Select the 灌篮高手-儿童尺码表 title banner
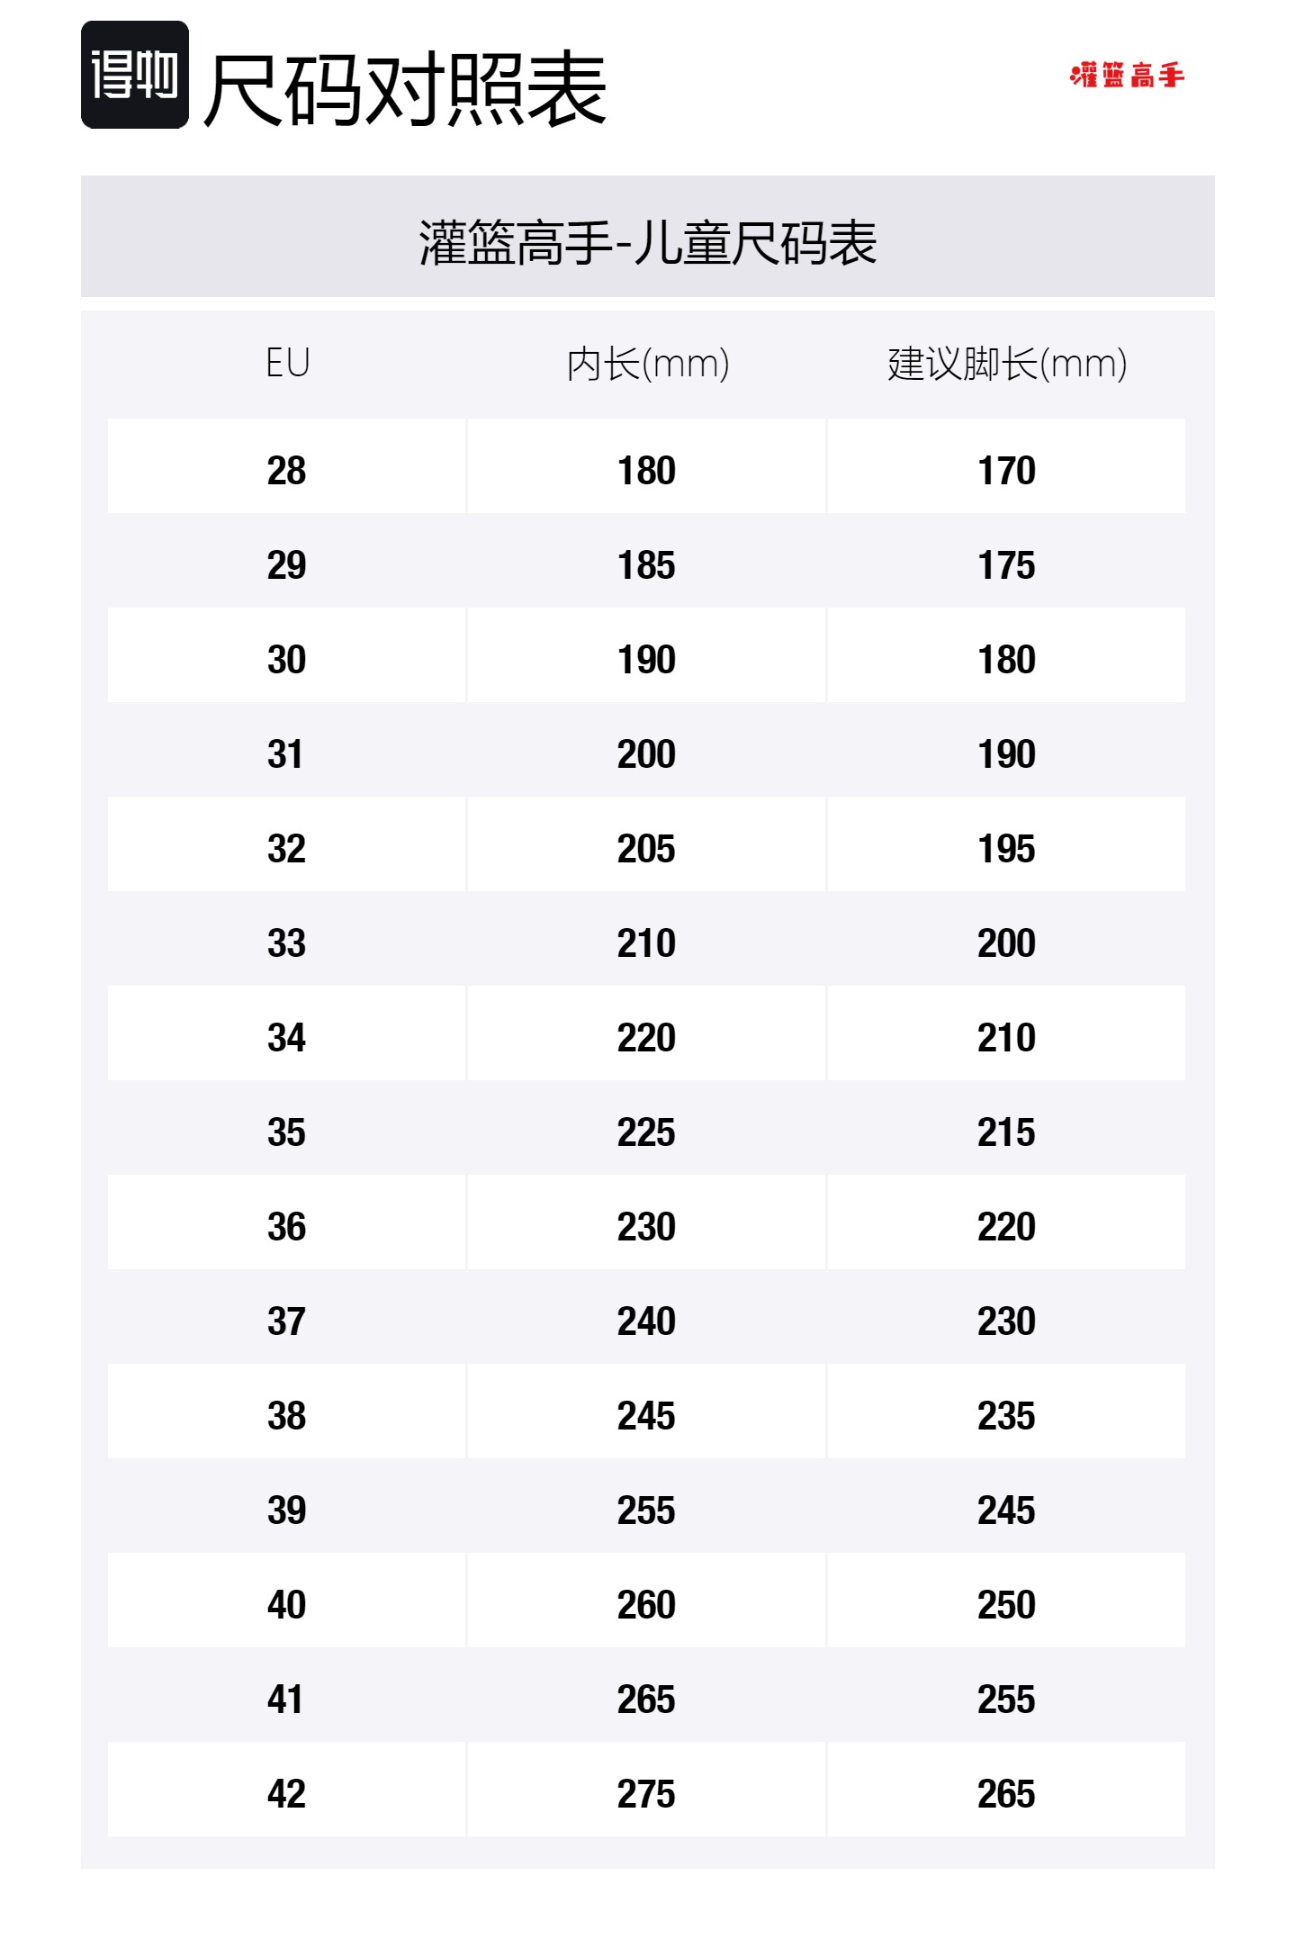Image resolution: width=1296 pixels, height=1939 pixels. (647, 241)
